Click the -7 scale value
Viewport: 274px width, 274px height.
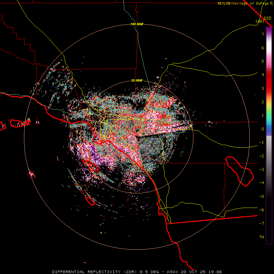262,223
